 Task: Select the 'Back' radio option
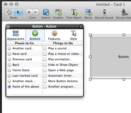point(9,65)
